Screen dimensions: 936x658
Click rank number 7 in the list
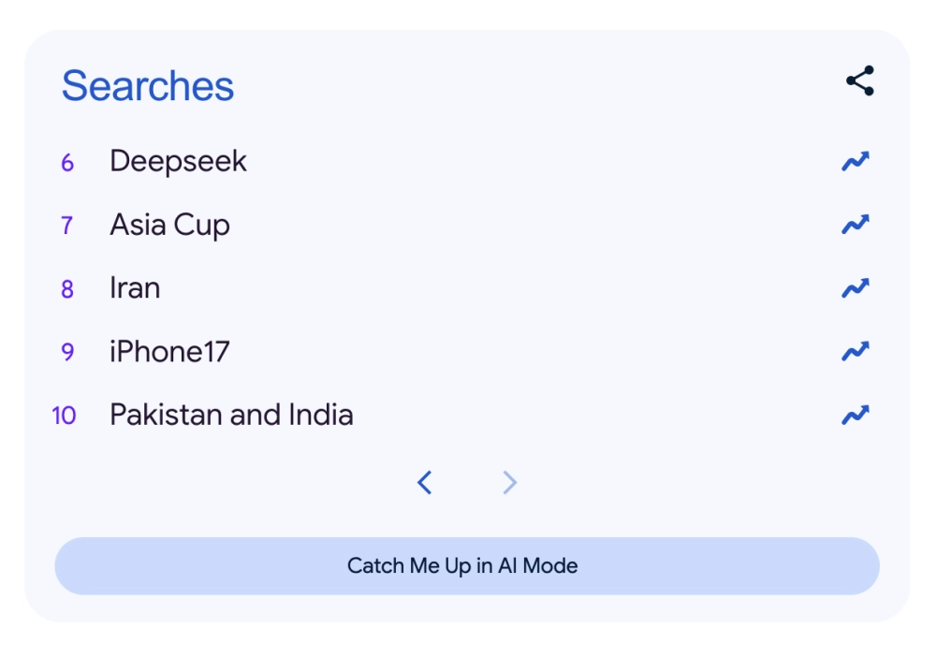67,226
